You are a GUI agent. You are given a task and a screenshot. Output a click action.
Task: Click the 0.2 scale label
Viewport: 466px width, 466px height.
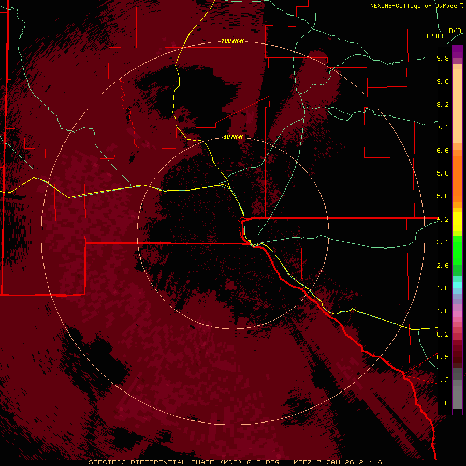pos(443,334)
